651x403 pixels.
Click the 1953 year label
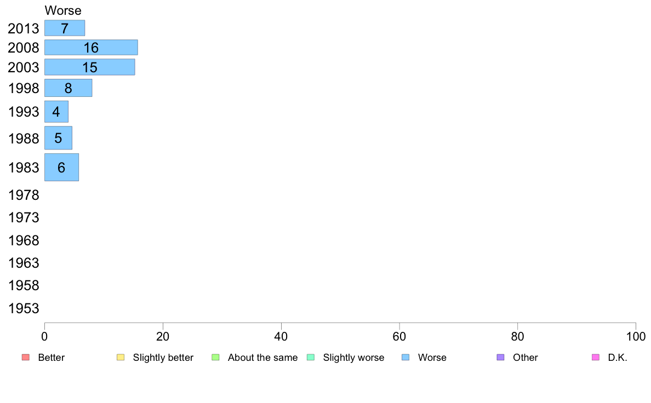click(x=24, y=308)
